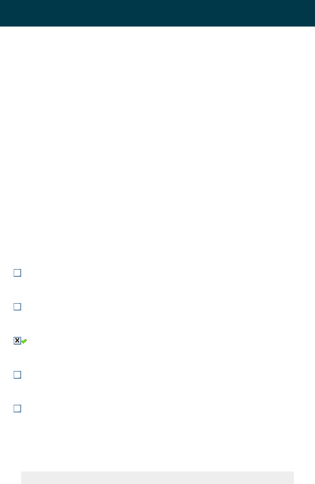Click the small green tick next to selected option
The image size is (315, 484).
(24, 341)
